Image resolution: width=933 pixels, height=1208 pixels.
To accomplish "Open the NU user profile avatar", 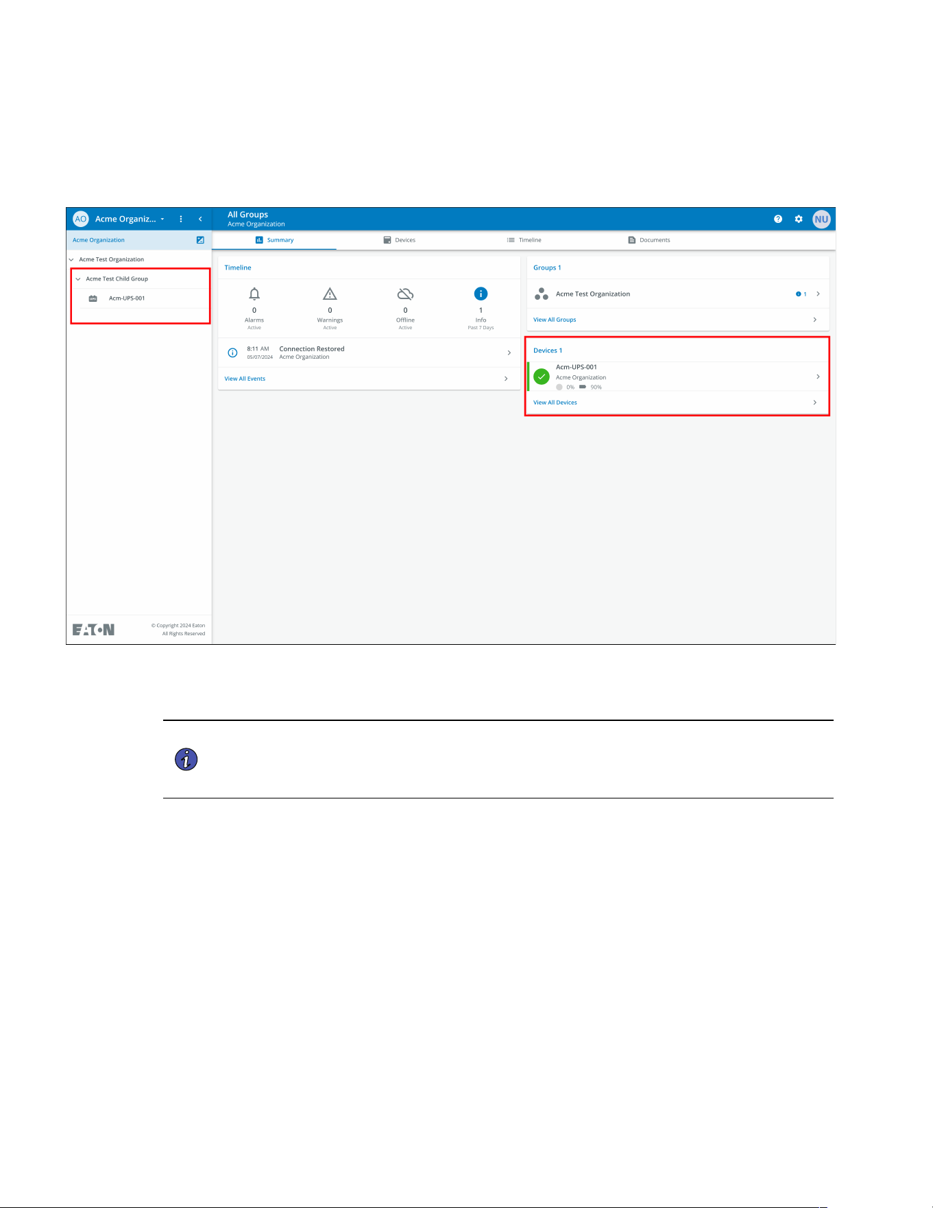I will [x=821, y=219].
